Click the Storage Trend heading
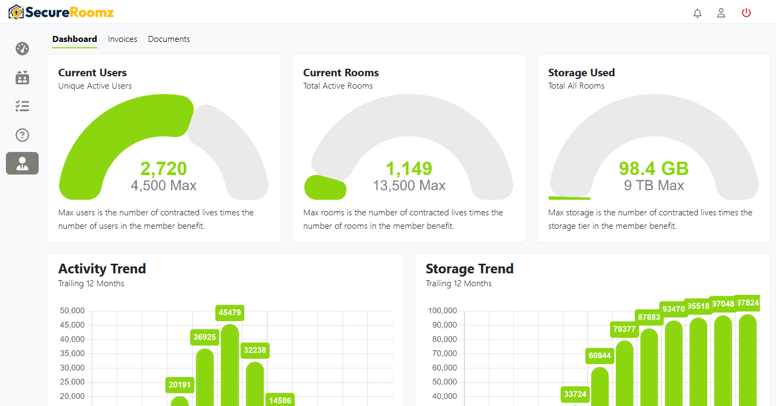The image size is (776, 406). (470, 269)
